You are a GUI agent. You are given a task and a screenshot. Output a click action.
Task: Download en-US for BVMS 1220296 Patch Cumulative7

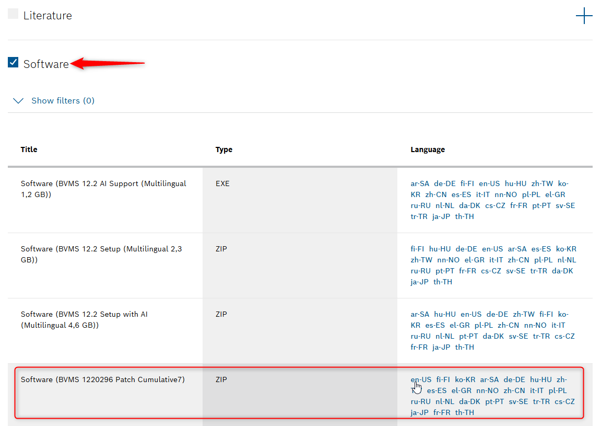coord(421,379)
